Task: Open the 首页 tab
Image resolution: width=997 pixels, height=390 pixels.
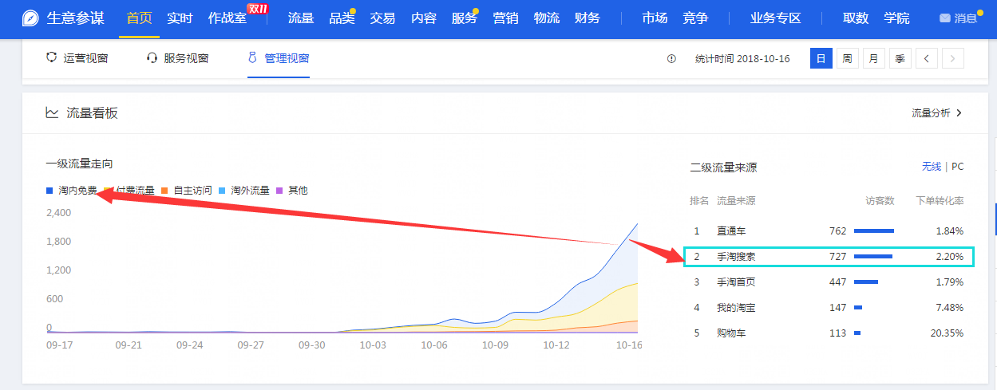Action: pyautogui.click(x=139, y=18)
